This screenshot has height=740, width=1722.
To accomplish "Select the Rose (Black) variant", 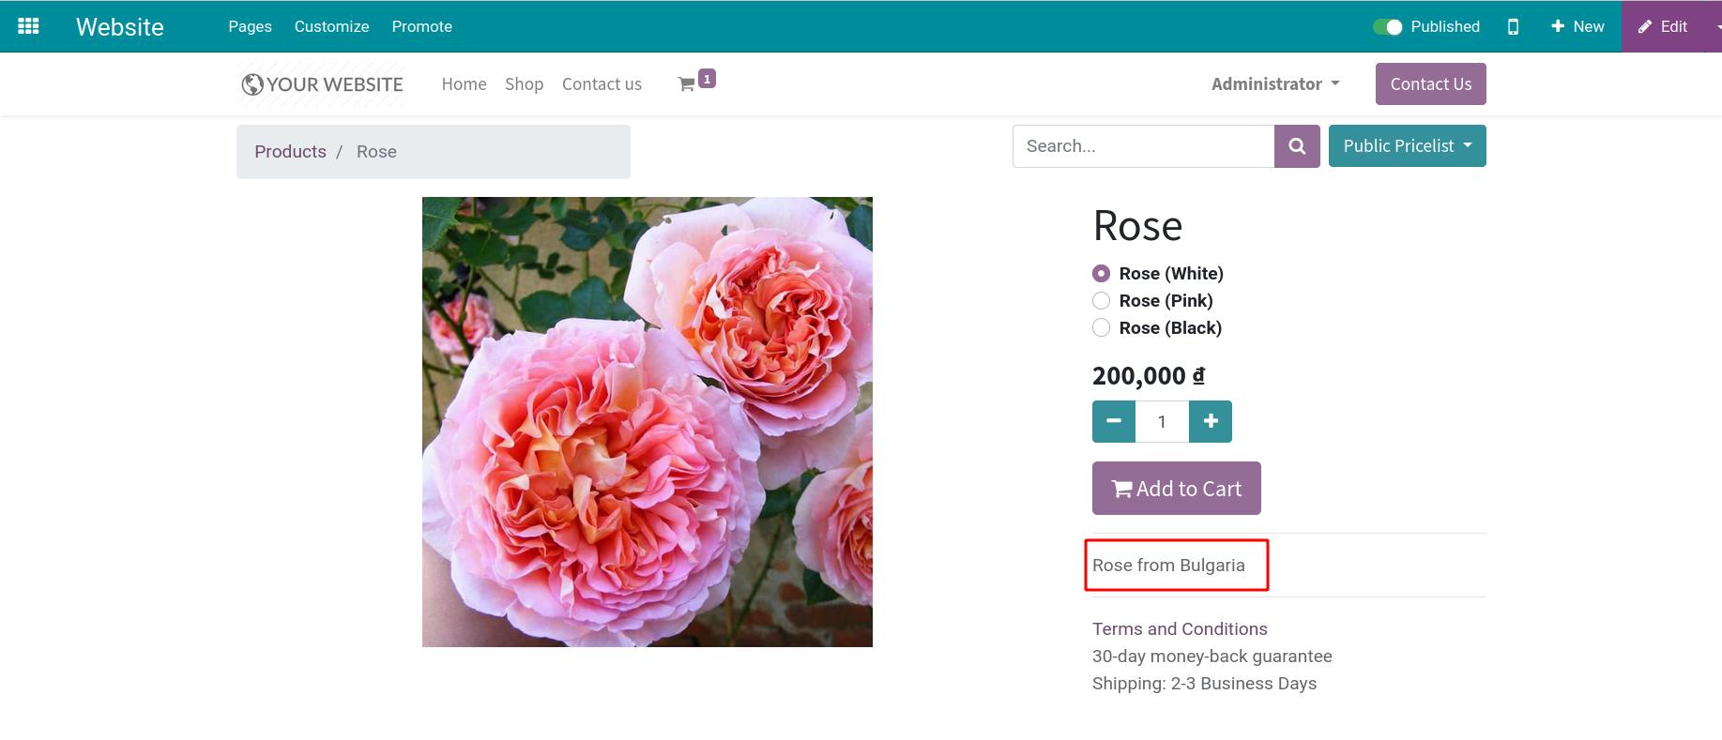I will [x=1101, y=327].
